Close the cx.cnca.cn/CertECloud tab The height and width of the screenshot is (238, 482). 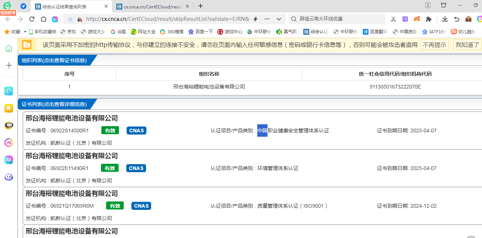point(187,6)
